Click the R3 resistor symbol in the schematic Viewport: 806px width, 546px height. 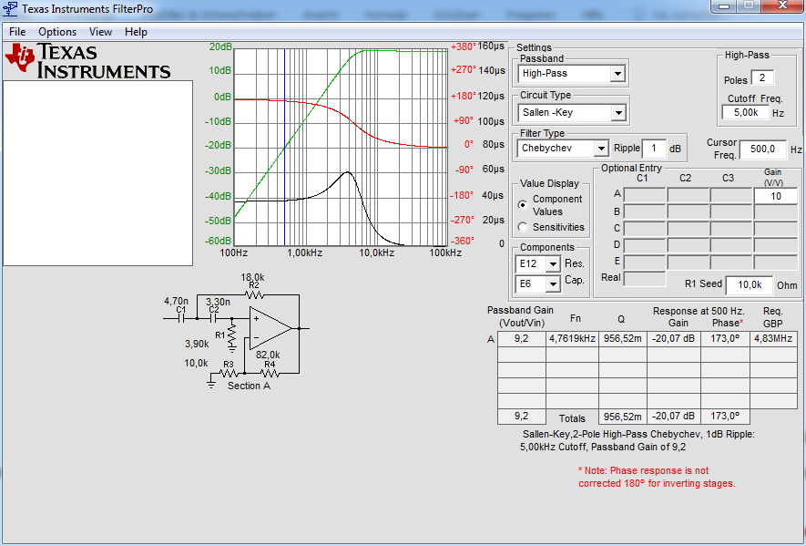(230, 373)
